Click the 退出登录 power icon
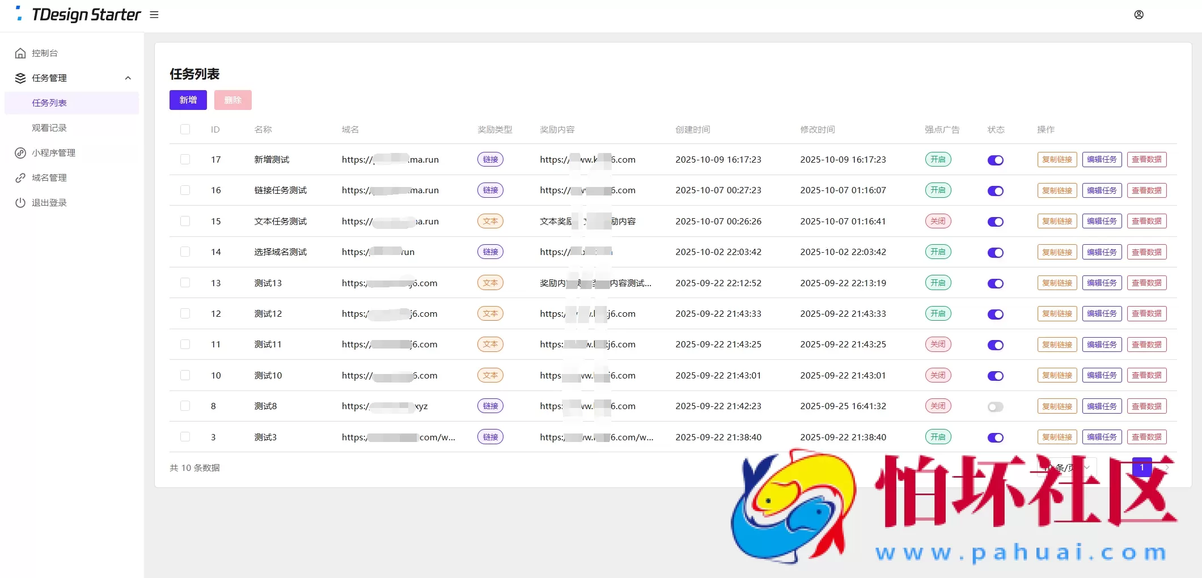The height and width of the screenshot is (578, 1202). pyautogui.click(x=20, y=203)
